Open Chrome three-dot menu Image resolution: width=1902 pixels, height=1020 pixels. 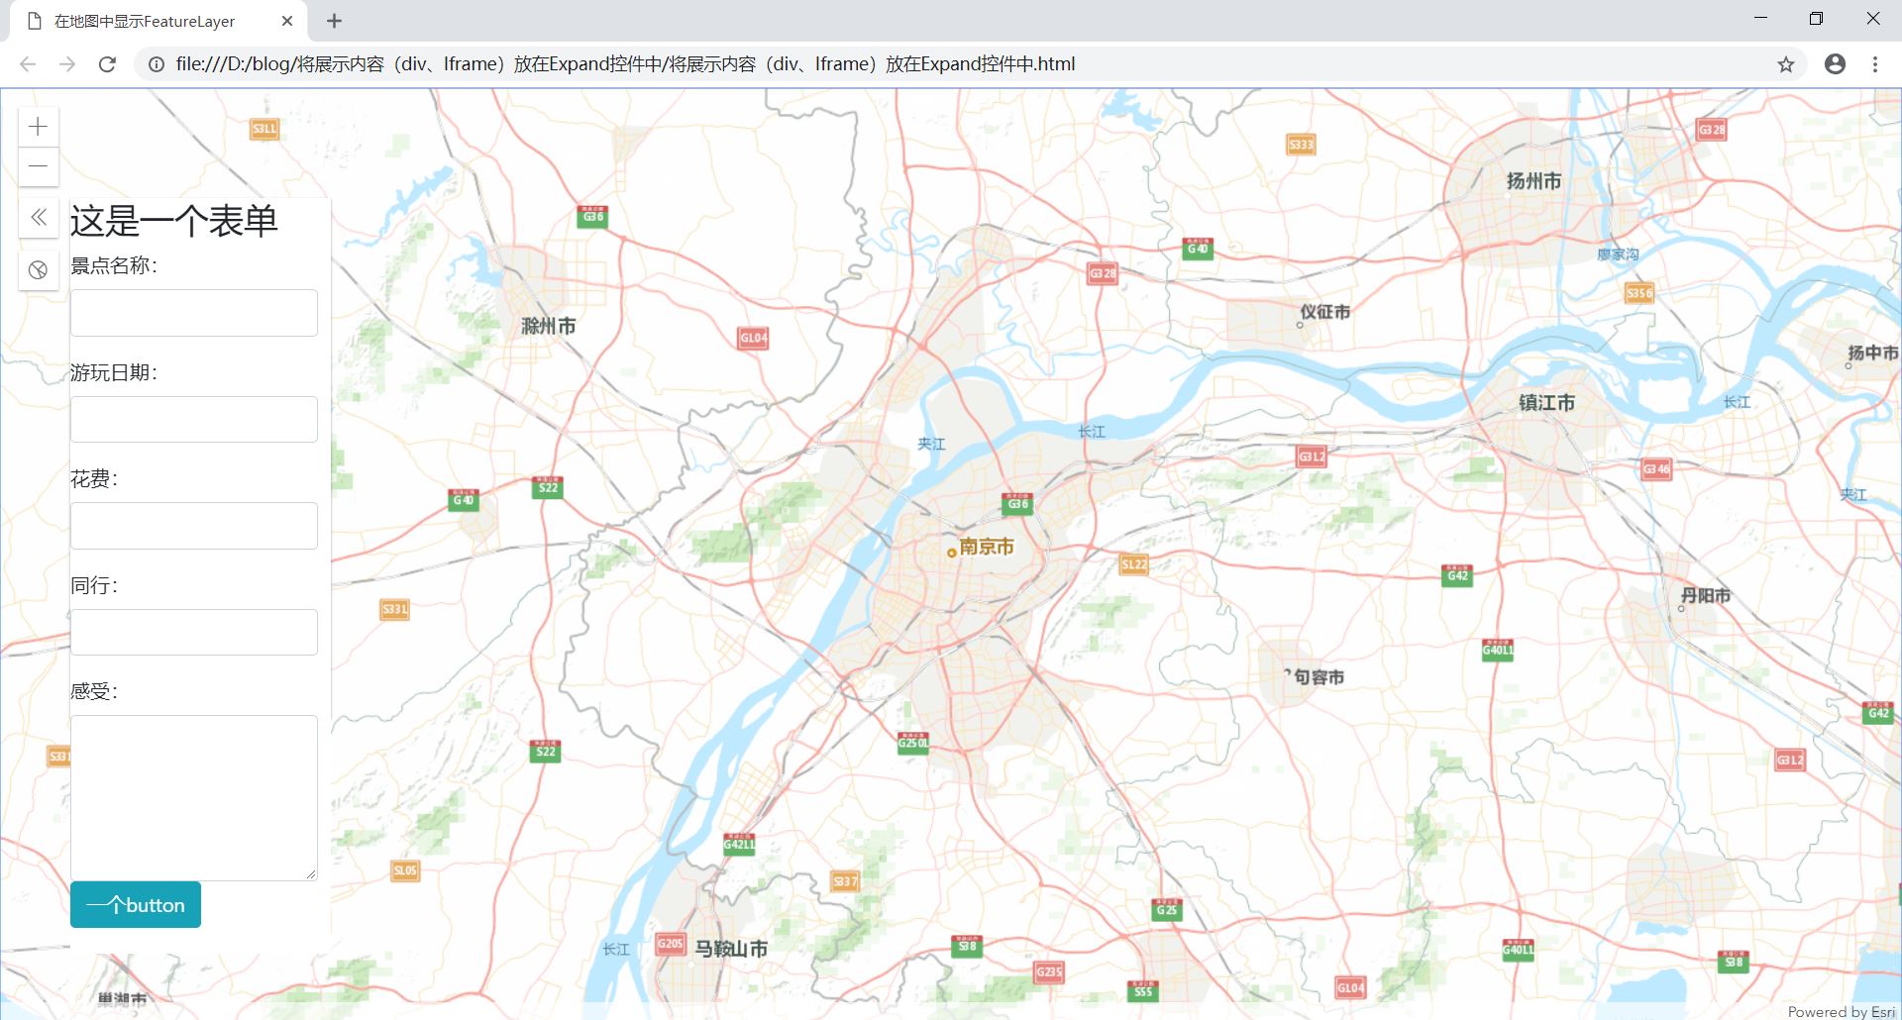1875,64
